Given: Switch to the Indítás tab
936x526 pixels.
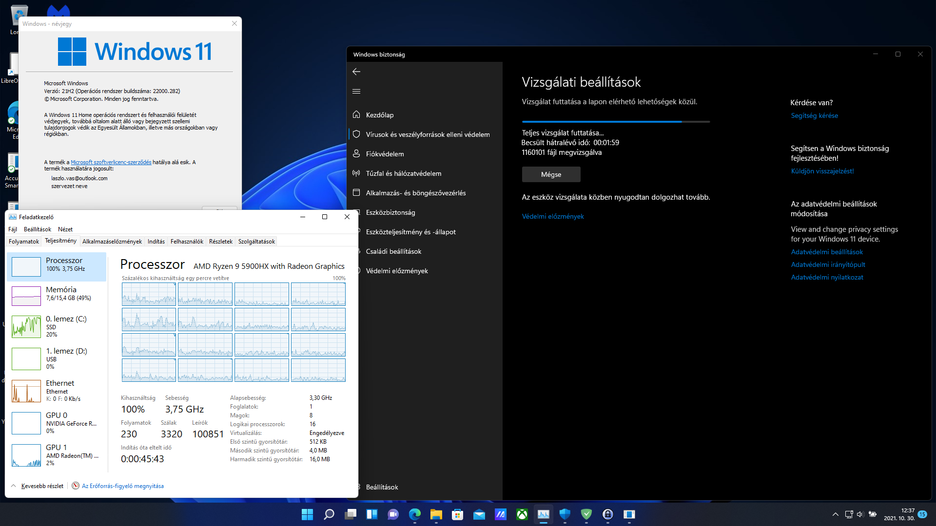Looking at the screenshot, I should 156,242.
